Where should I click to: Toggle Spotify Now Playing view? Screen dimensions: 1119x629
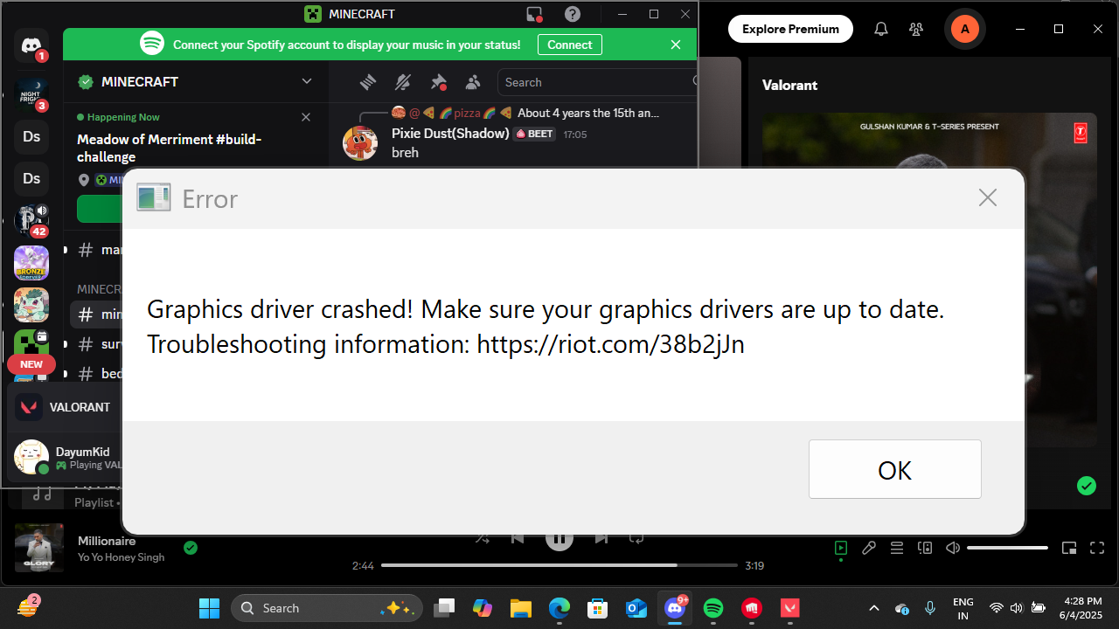pyautogui.click(x=841, y=548)
